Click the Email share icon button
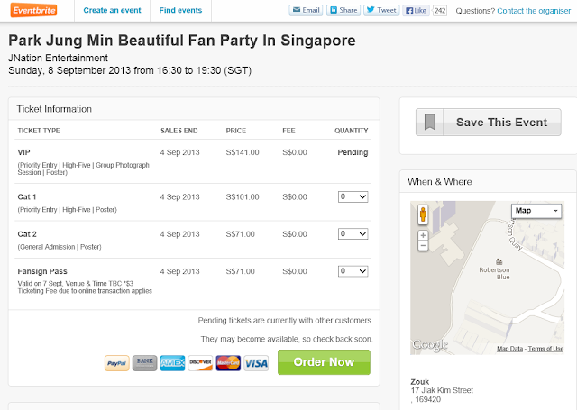 pos(306,11)
